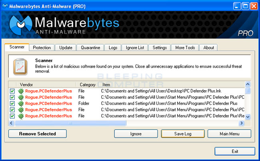Toggle the checkbox on the Folder category row

(x=12, y=104)
